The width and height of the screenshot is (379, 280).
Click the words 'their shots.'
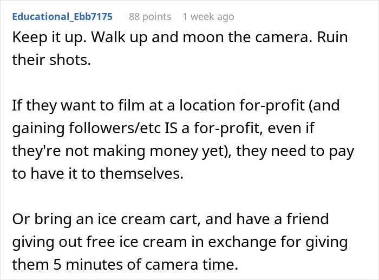[51, 60]
